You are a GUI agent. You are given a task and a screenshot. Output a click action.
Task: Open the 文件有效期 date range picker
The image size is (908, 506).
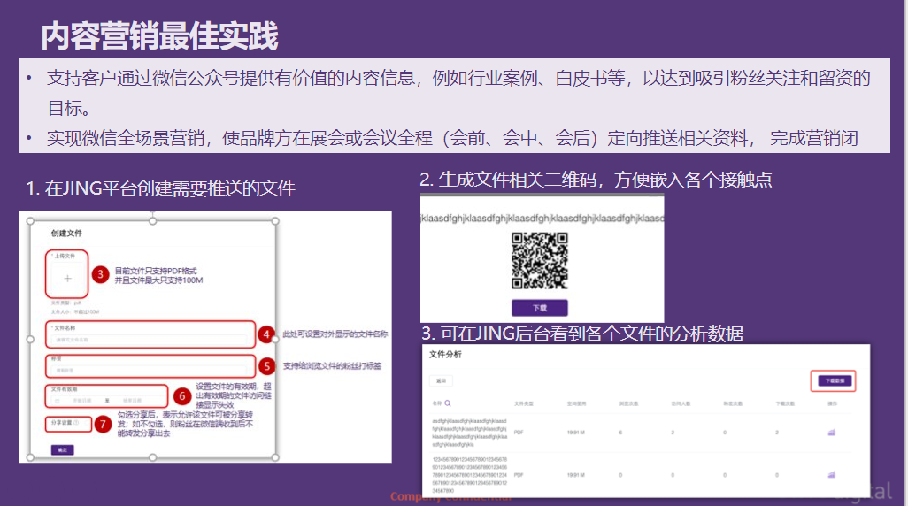(104, 400)
